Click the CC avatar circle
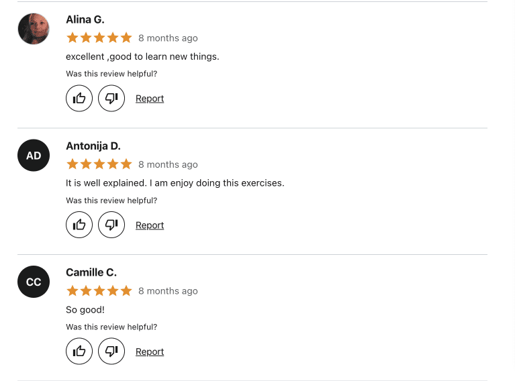515x381 pixels. click(34, 282)
